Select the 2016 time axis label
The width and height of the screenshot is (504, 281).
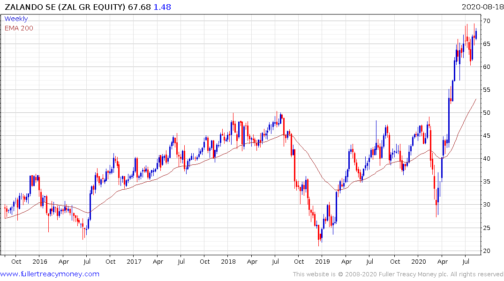[40, 261]
